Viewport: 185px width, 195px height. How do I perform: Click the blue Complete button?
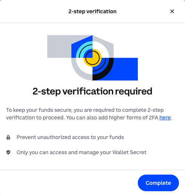(x=158, y=183)
